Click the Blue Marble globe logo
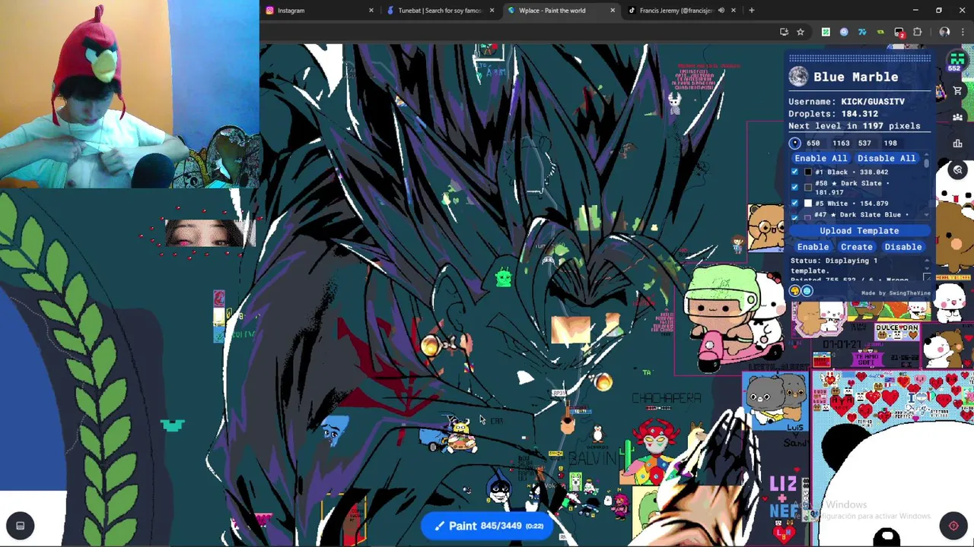Image resolution: width=974 pixels, height=547 pixels. point(798,77)
